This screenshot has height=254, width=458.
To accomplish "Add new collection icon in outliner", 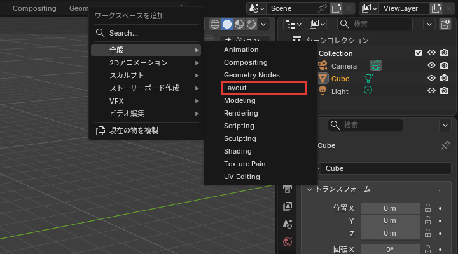I will pyautogui.click(x=445, y=25).
